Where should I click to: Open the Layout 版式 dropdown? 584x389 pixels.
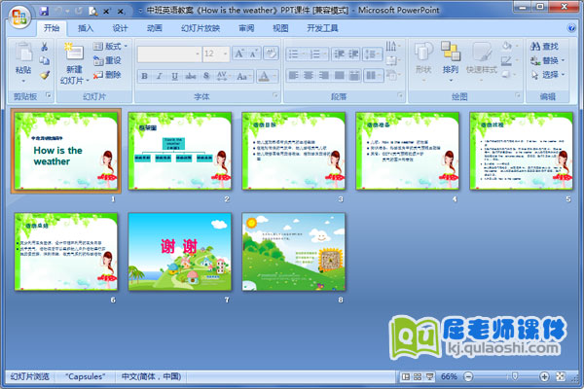tap(110, 46)
